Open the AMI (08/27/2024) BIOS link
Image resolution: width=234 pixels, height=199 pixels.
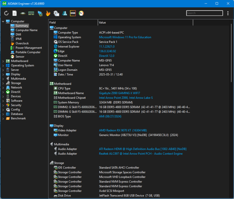(110, 116)
